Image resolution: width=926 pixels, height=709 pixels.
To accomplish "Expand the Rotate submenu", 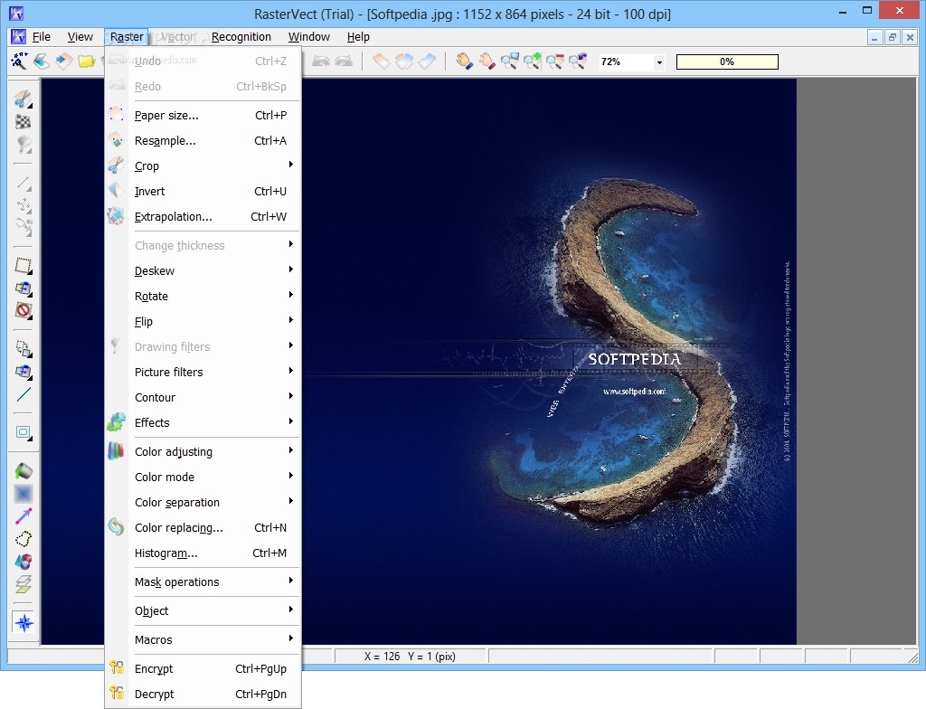I will [x=203, y=296].
